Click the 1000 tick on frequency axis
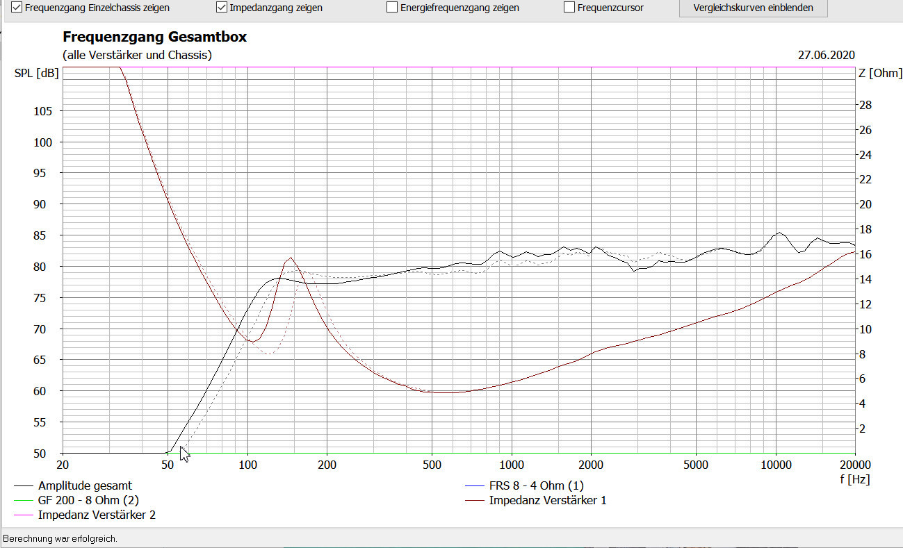The width and height of the screenshot is (903, 548). pos(512,465)
